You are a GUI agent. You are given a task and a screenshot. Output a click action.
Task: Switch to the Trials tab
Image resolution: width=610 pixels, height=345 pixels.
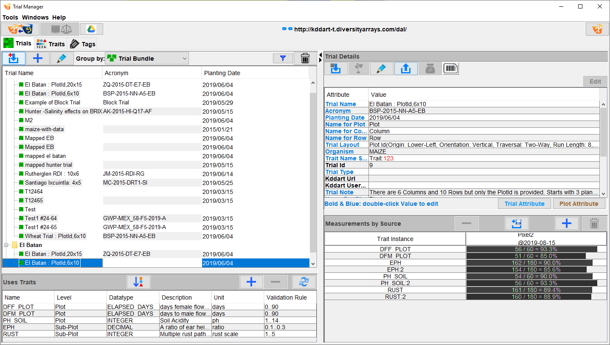click(17, 43)
